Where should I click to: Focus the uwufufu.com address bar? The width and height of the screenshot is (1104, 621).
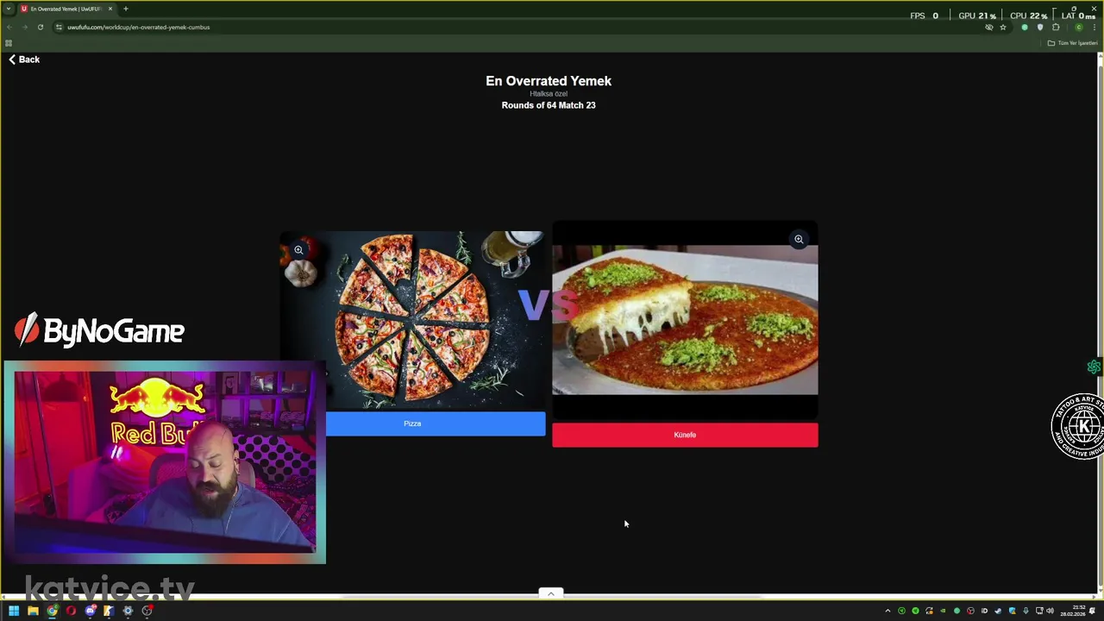517,27
